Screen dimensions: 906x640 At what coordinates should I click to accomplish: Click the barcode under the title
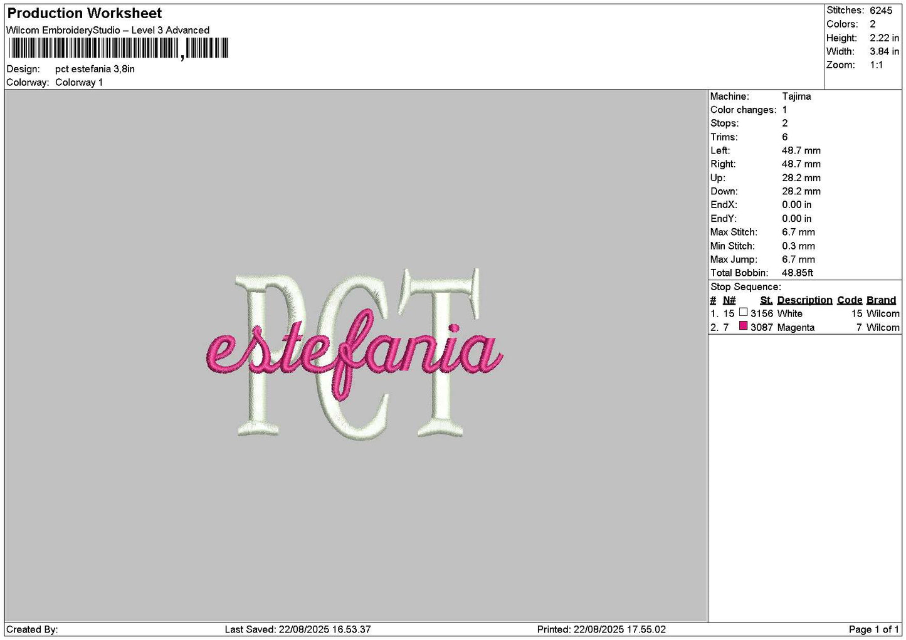point(119,49)
